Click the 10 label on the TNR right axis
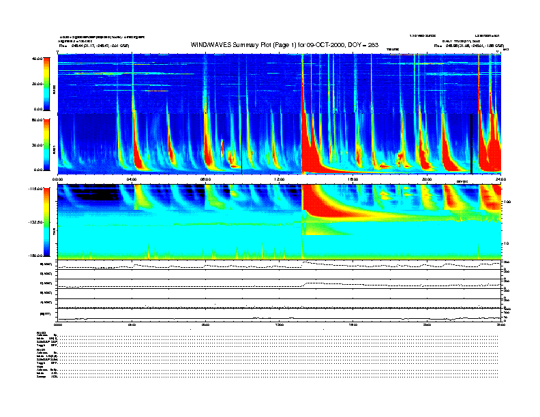The height and width of the screenshot is (417, 540). [x=506, y=244]
